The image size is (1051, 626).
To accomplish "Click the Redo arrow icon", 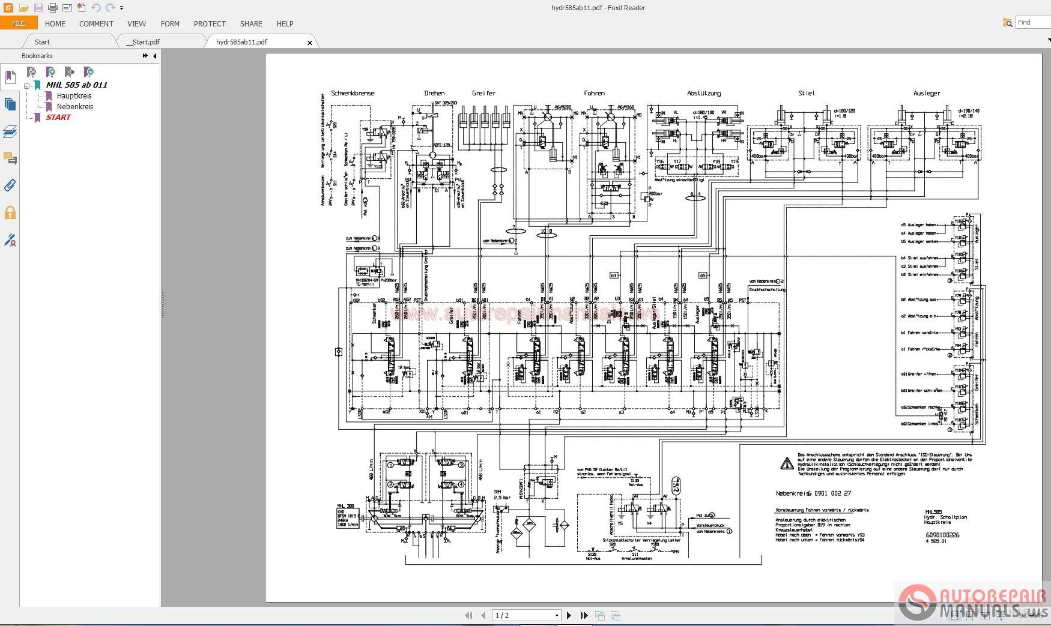I will tap(111, 8).
